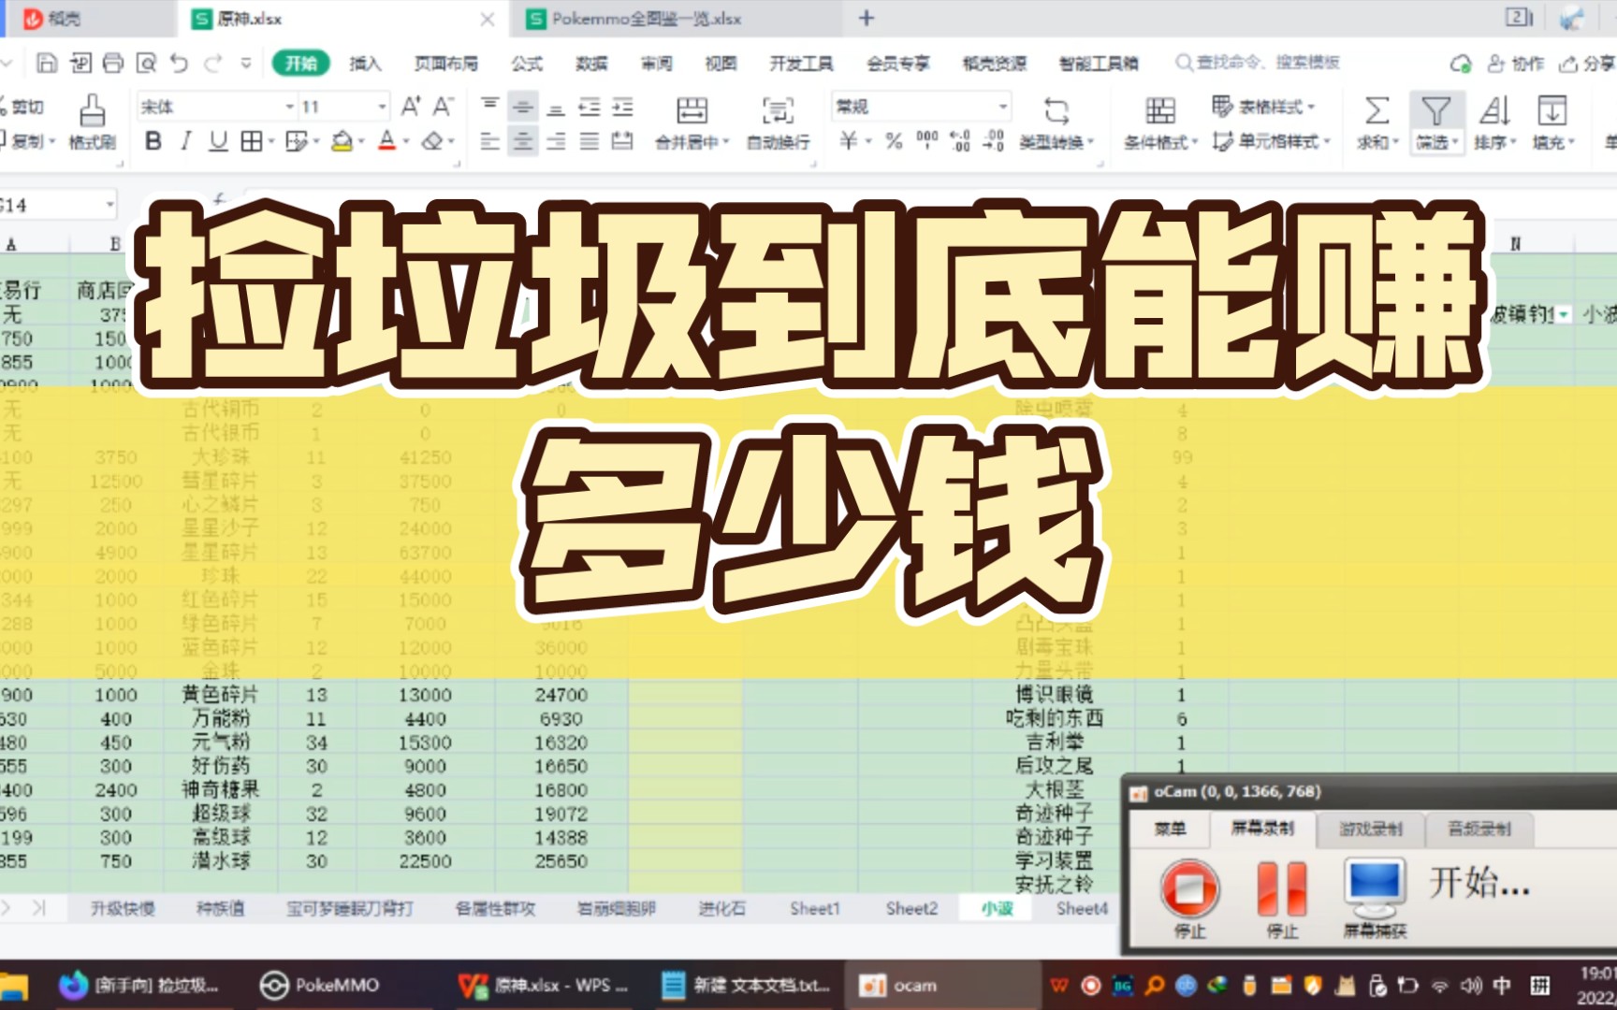
Task: Open the 屏幕录制 tab in oCam
Action: coord(1265,829)
